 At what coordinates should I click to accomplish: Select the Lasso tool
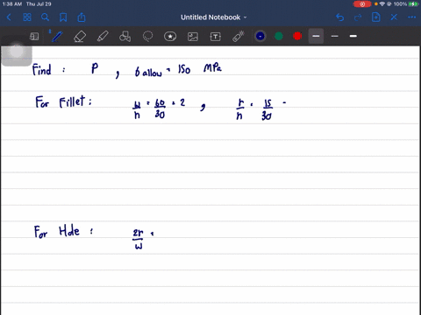coord(147,37)
